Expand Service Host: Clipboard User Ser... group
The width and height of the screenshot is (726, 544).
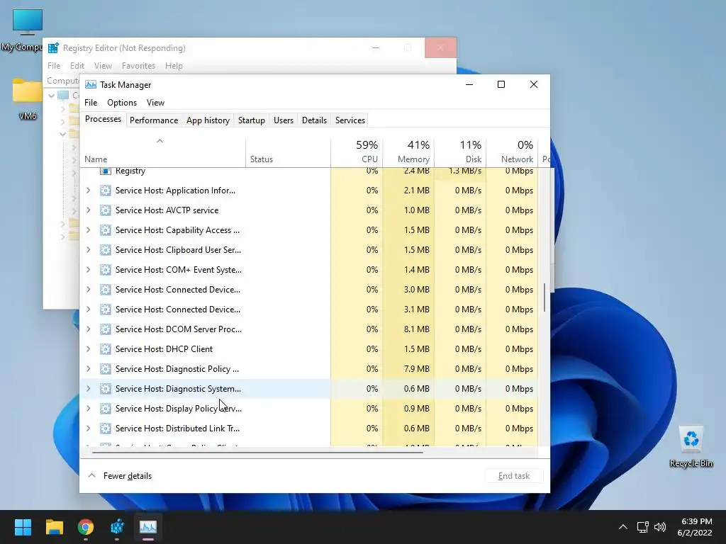(x=89, y=250)
